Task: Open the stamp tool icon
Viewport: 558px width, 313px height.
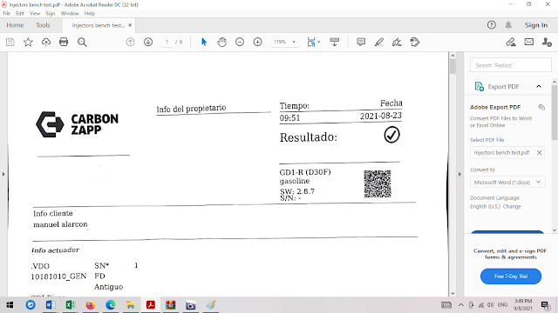Action: [415, 43]
